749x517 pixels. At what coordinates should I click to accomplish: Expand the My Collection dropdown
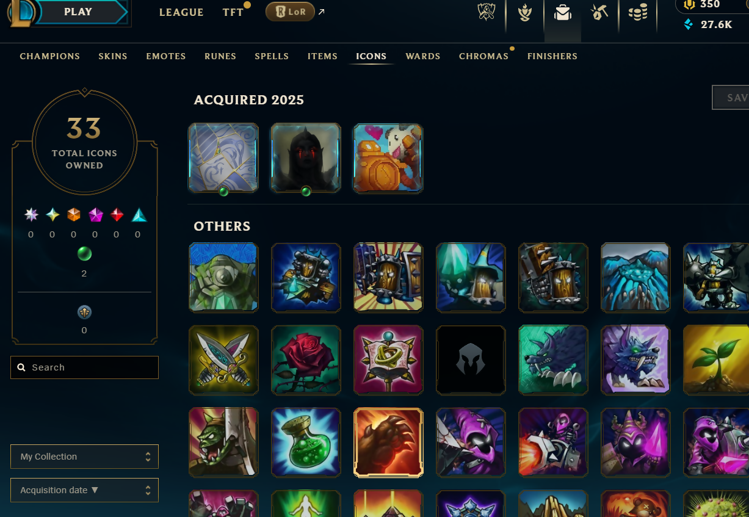(x=84, y=457)
